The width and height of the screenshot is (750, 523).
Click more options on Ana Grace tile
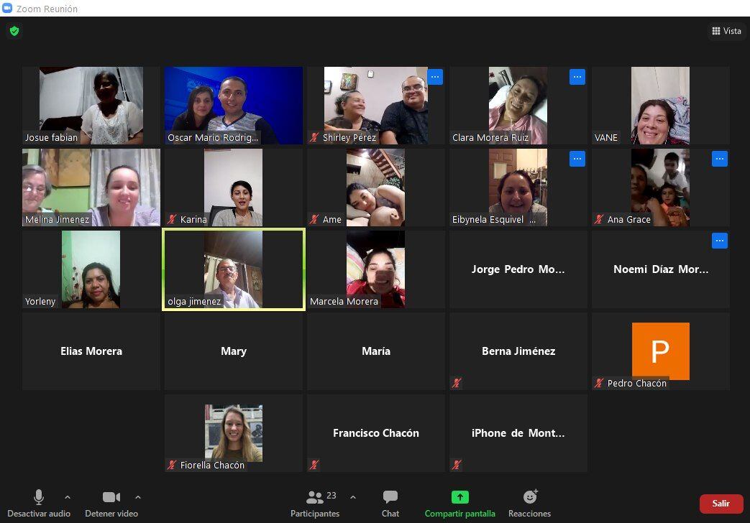point(720,159)
